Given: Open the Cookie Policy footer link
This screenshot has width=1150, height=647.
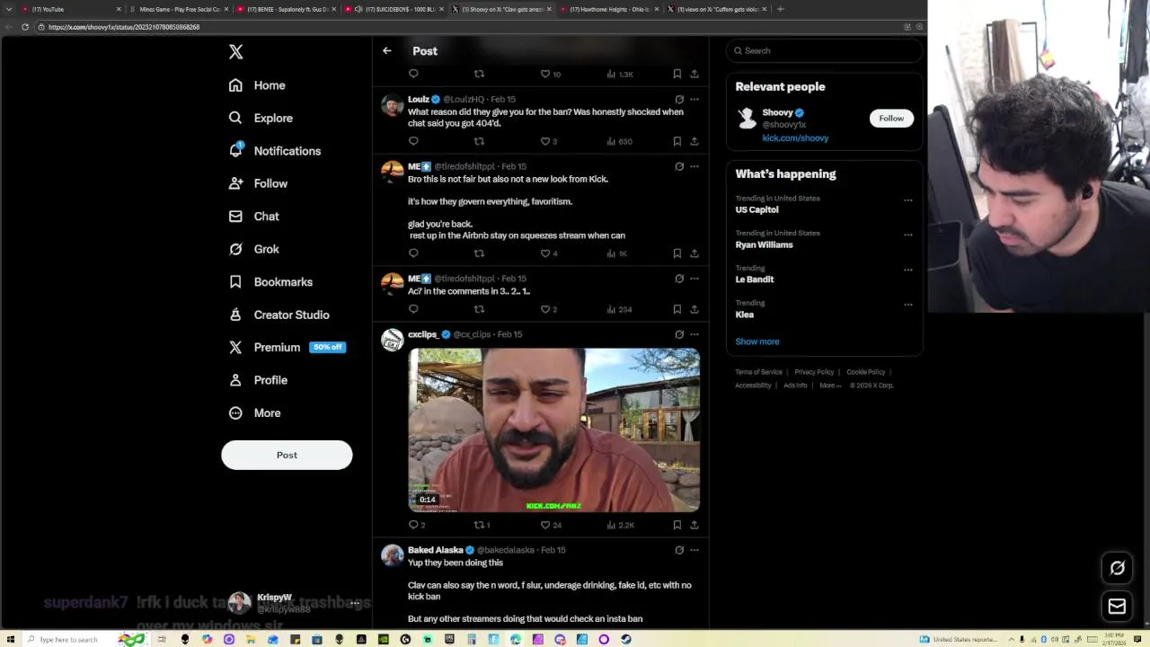Looking at the screenshot, I should tap(865, 372).
